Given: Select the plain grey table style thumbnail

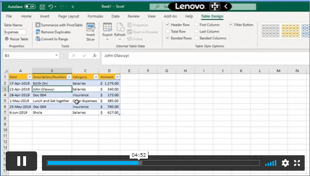Looking at the screenshot, I should [x=270, y=31].
